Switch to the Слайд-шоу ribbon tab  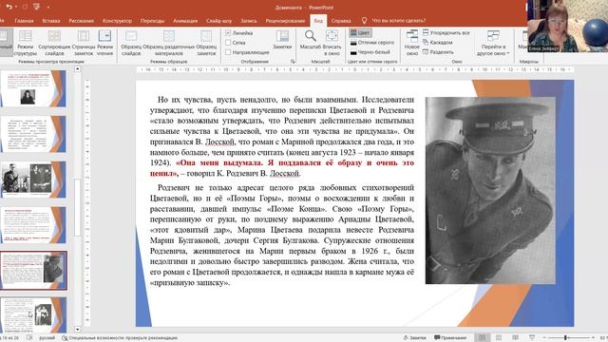pos(219,21)
